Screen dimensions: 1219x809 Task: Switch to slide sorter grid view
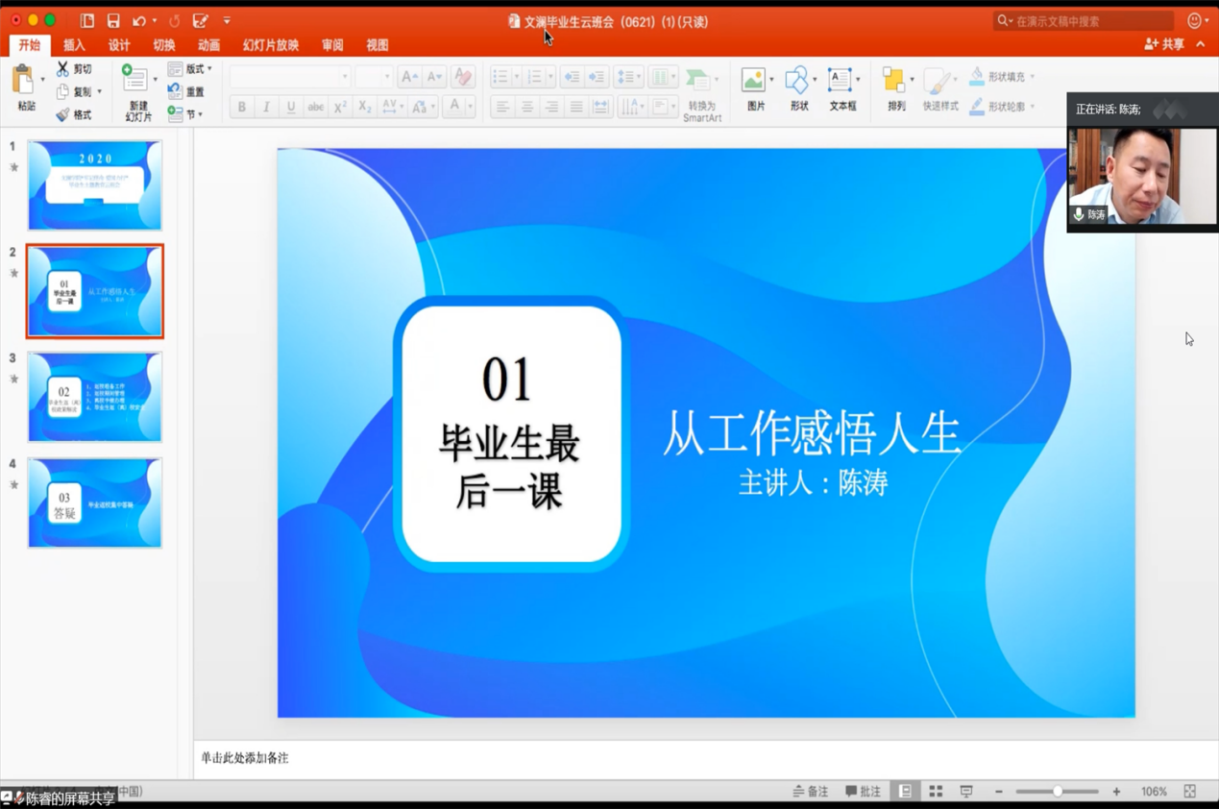(x=936, y=792)
